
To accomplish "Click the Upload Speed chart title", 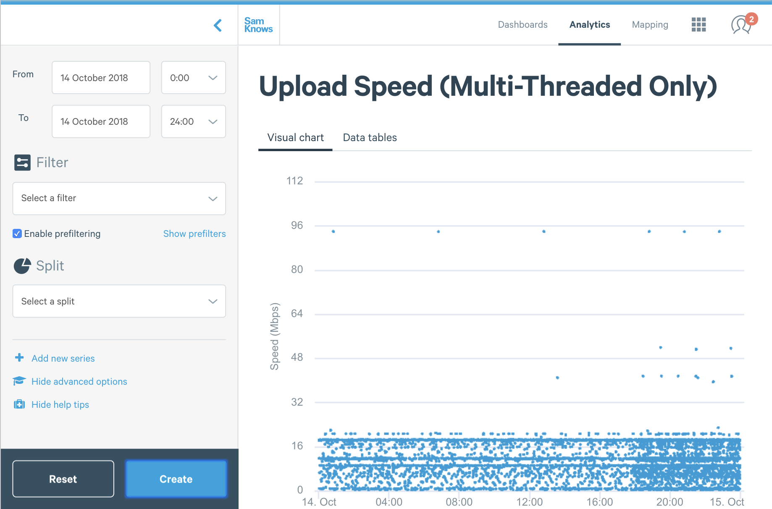I will point(488,86).
